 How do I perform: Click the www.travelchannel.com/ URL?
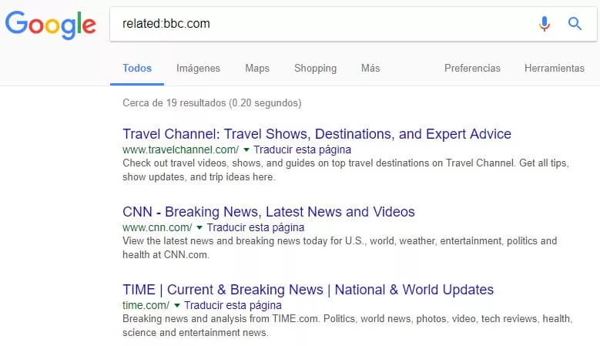tap(180, 149)
